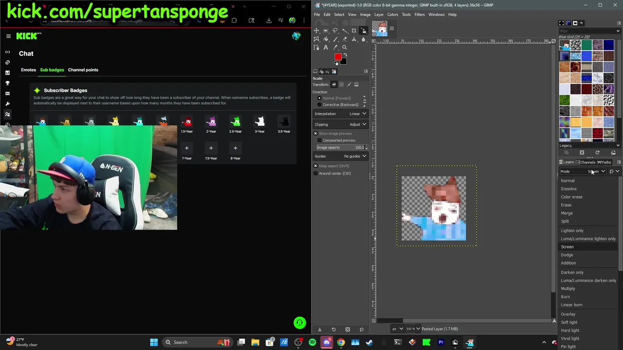Viewport: 623px width, 350px height.
Task: Open the Undo History tab icon
Action: 328,71
